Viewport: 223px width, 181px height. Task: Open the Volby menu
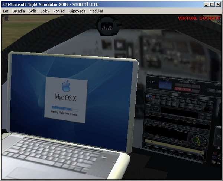pos(45,11)
